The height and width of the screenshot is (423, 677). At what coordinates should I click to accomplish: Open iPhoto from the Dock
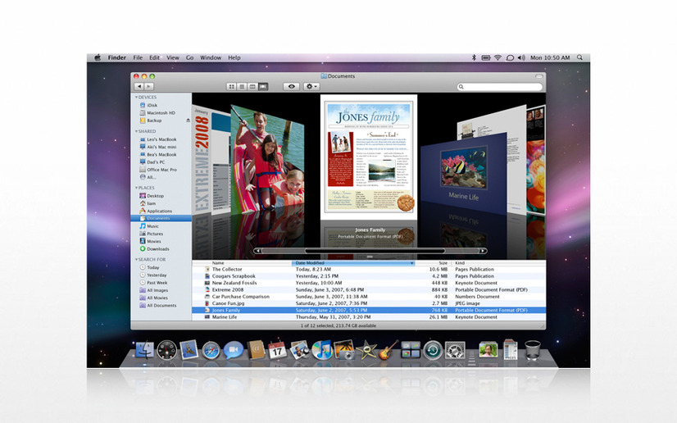click(x=344, y=350)
